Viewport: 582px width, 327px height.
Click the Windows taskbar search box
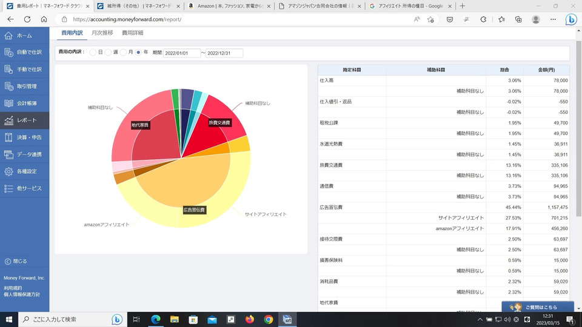tap(72, 319)
